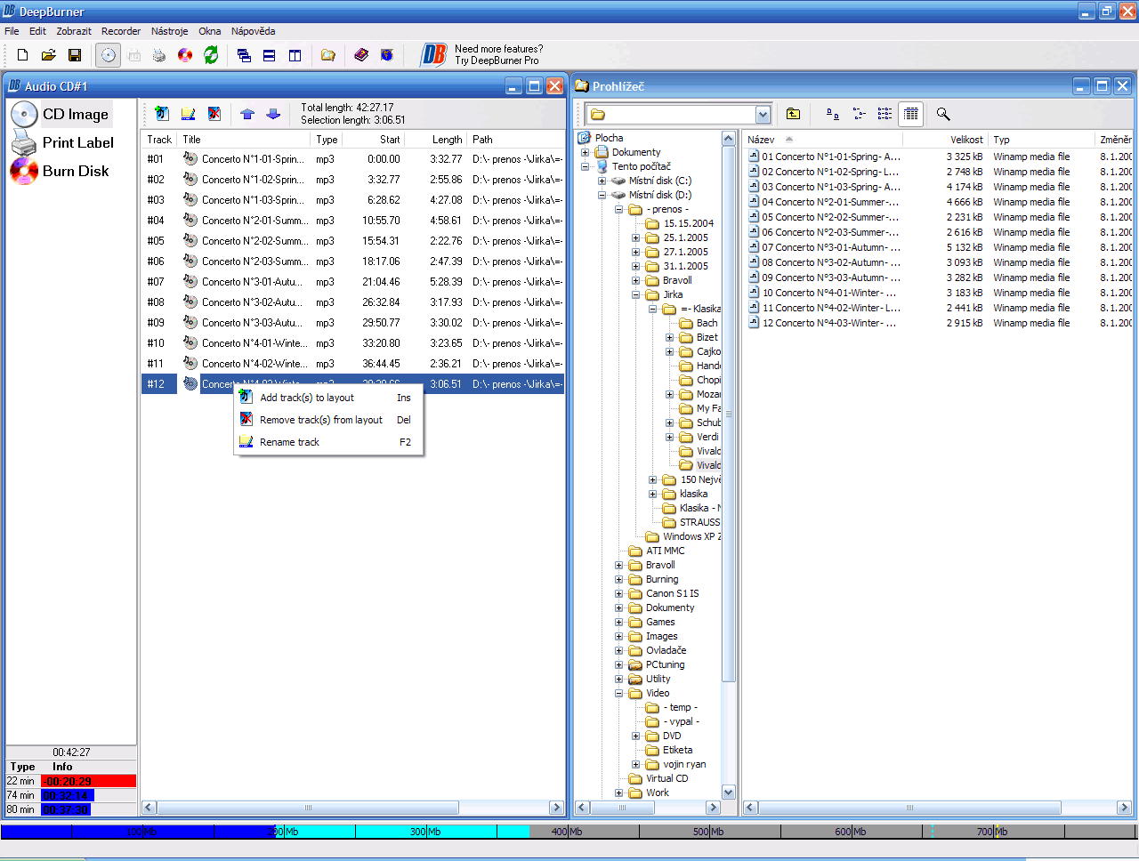The width and height of the screenshot is (1139, 861).
Task: Click the red 22 min capacity bar
Action: (x=88, y=781)
